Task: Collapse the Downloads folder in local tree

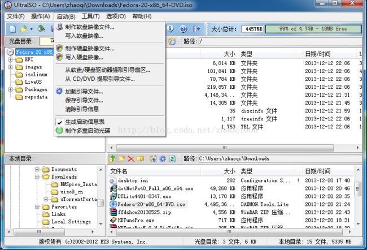Action: click(x=37, y=177)
